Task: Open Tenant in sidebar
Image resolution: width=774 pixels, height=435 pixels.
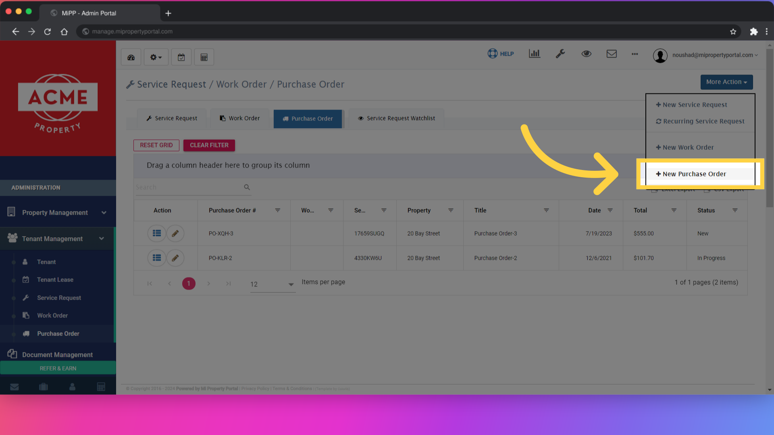Action: 46,262
